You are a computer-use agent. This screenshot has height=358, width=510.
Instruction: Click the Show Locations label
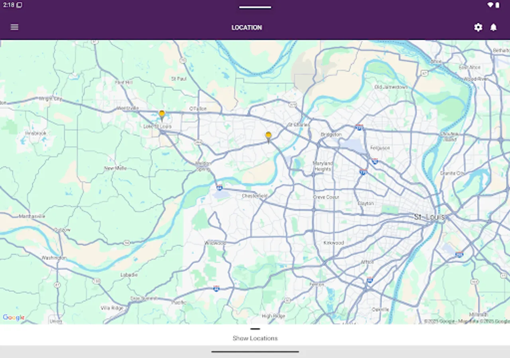click(x=255, y=338)
